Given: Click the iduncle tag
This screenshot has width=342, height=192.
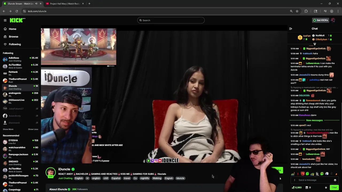Looking at the screenshot, I should (180, 178).
